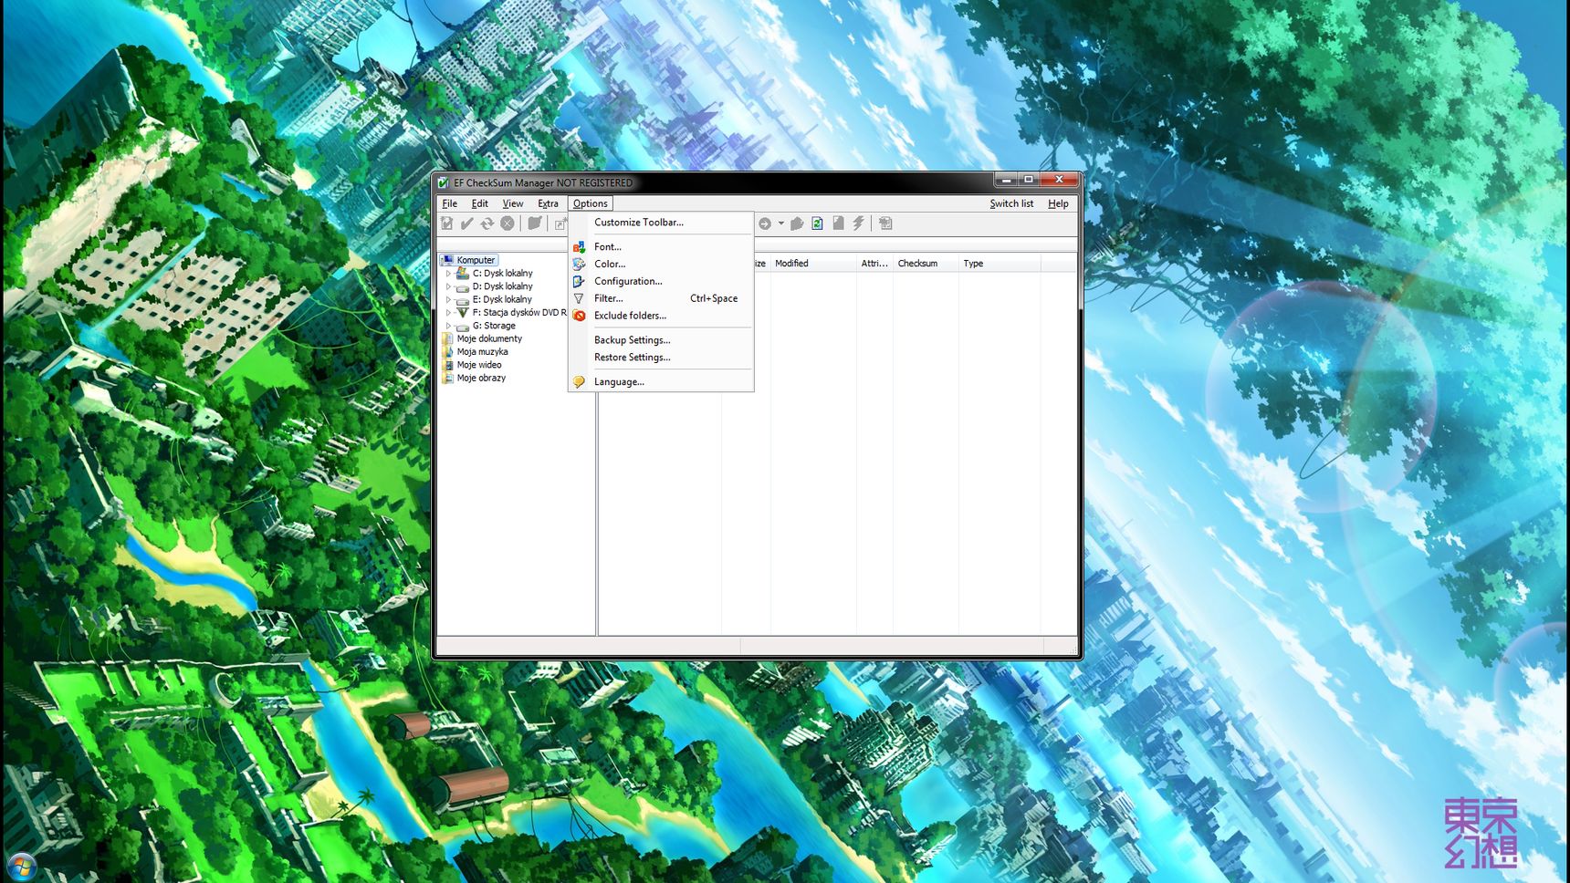Viewport: 1570px width, 883px height.
Task: Click the lightning bolt toolbar icon
Action: (x=859, y=223)
